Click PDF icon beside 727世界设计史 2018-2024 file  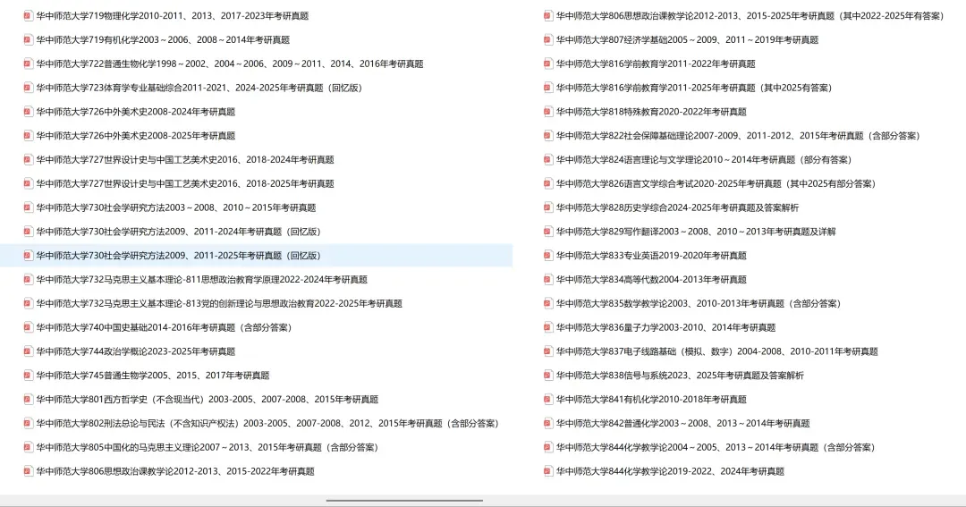point(28,160)
